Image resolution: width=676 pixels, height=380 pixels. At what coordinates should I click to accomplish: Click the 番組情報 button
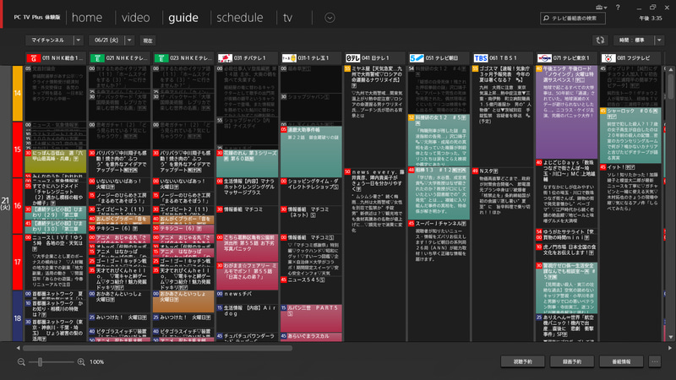click(621, 362)
